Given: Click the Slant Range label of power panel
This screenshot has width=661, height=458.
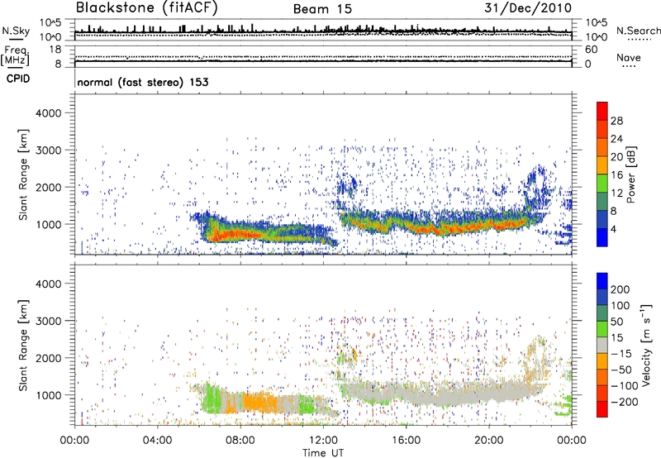Looking at the screenshot, I should [23, 174].
